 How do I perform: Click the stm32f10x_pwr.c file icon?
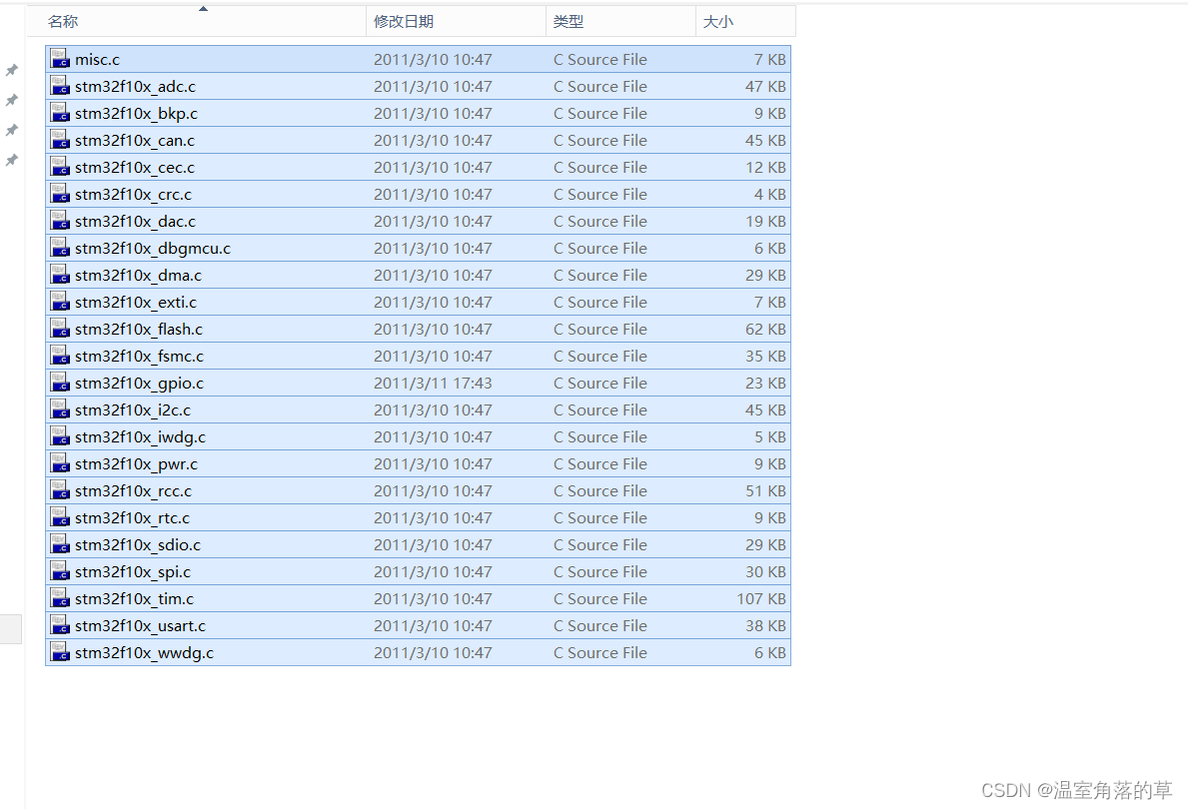(x=60, y=462)
